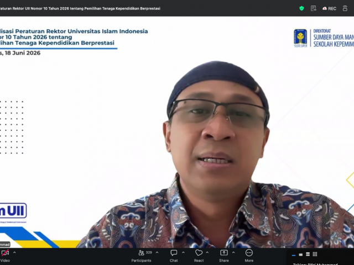Select the single-tile thumbnail view icon
Image resolution: width=354 pixels, height=265 pixels.
click(301, 255)
